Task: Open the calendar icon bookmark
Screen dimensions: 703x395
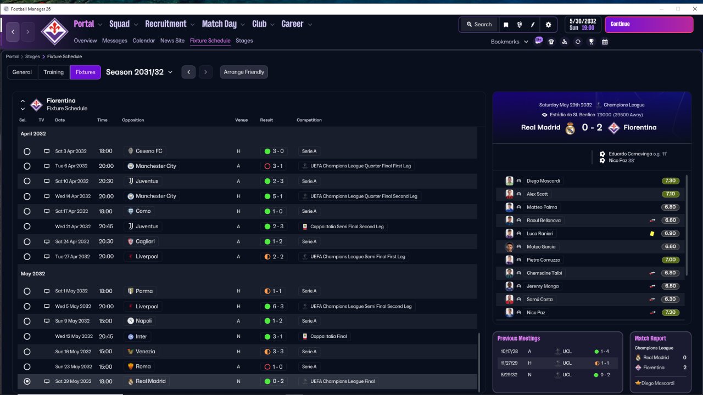Action: coord(605,42)
